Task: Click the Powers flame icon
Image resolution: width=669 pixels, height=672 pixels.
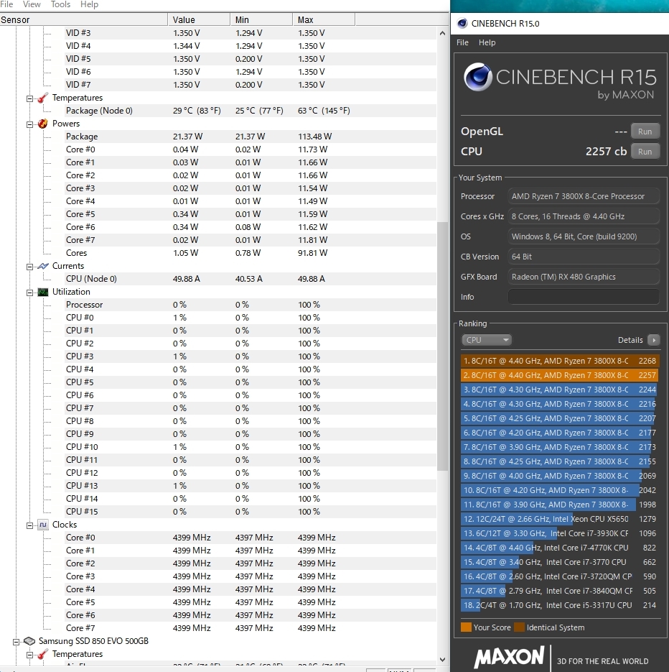Action: 43,124
